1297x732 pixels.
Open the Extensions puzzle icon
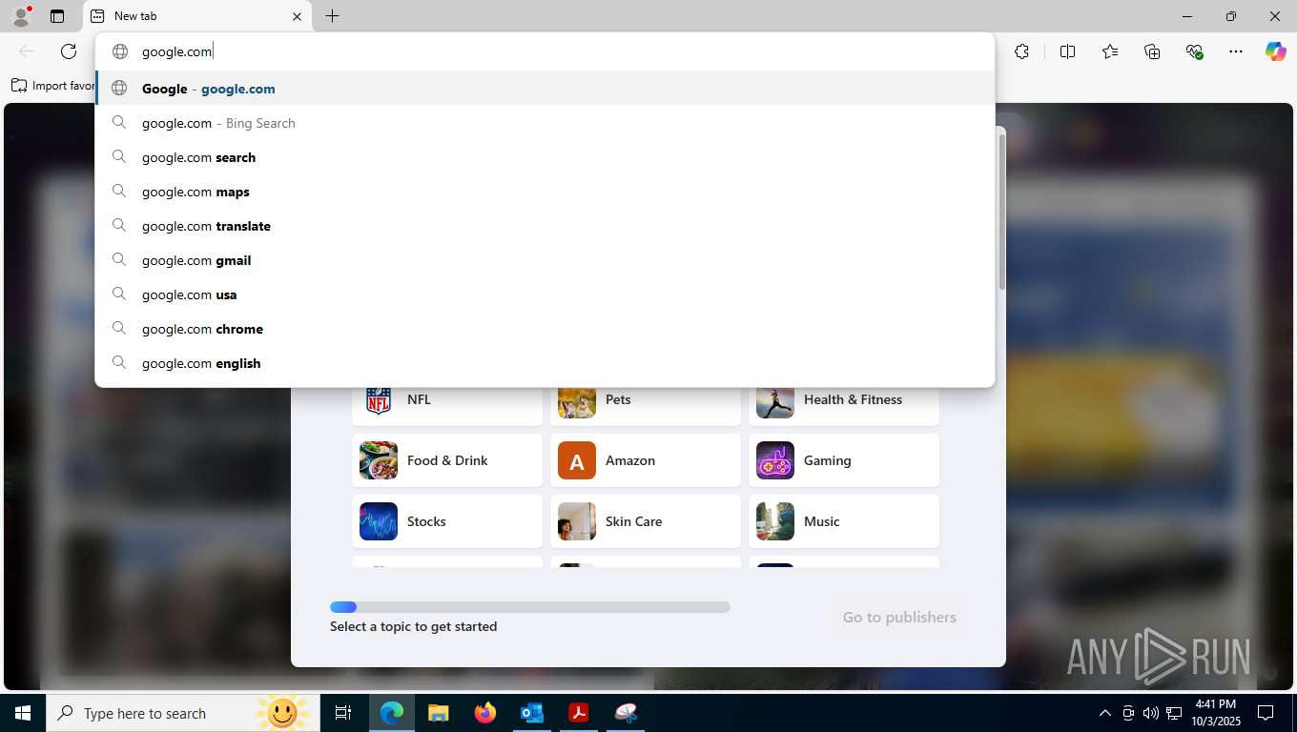[x=1022, y=51]
